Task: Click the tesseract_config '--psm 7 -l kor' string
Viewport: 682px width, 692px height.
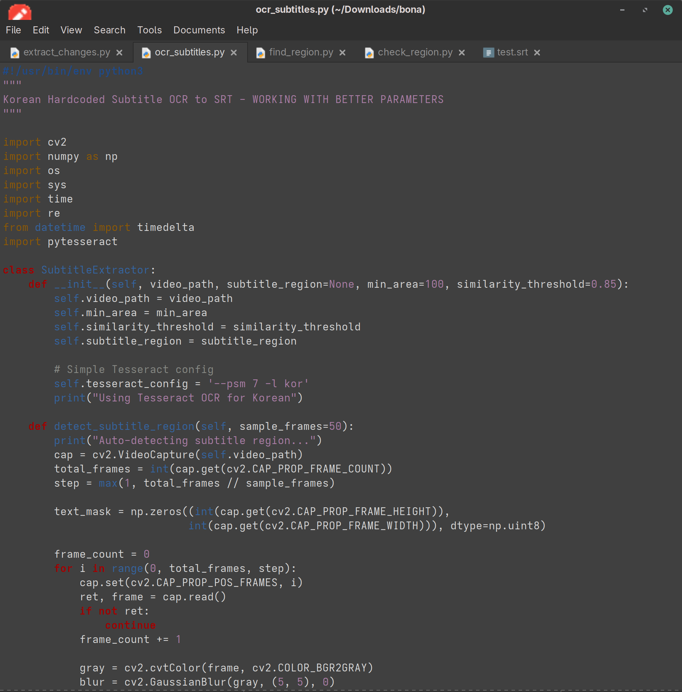Action: tap(258, 384)
